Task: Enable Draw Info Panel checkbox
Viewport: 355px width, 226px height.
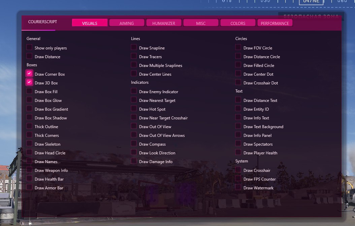Action: click(x=238, y=135)
